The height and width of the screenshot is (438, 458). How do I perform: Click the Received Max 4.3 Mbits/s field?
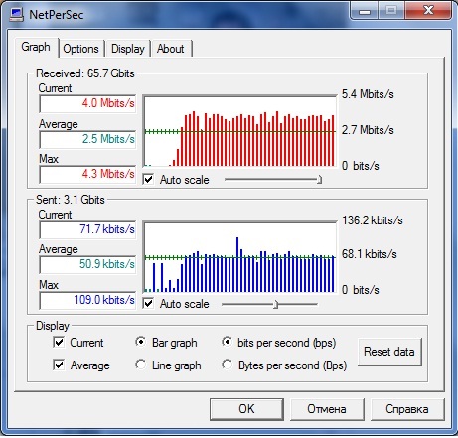tap(87, 174)
